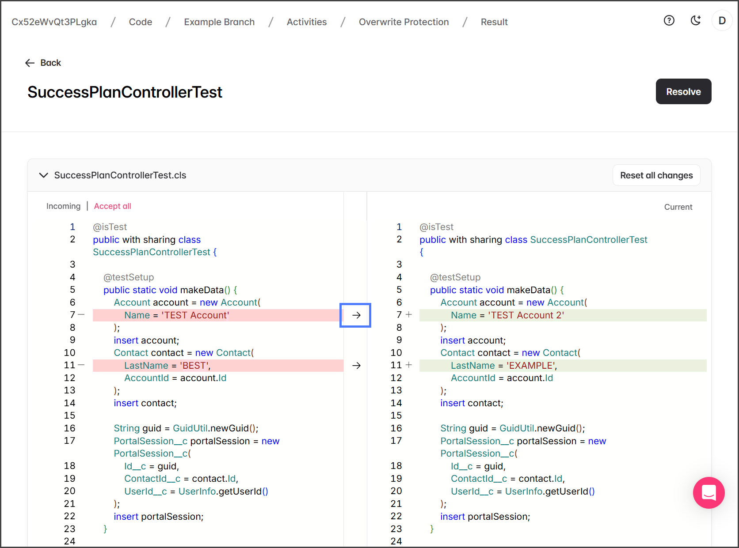Click the Accept all link
The width and height of the screenshot is (739, 548).
pos(112,206)
